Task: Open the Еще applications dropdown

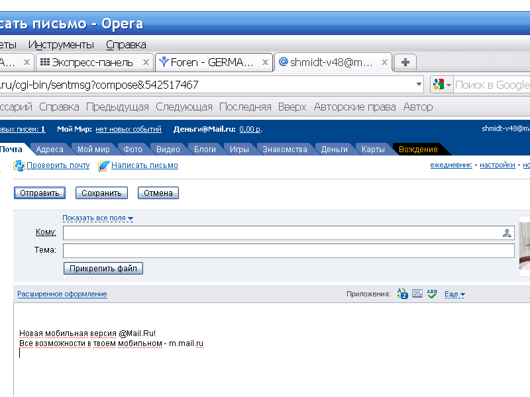Action: (x=454, y=294)
